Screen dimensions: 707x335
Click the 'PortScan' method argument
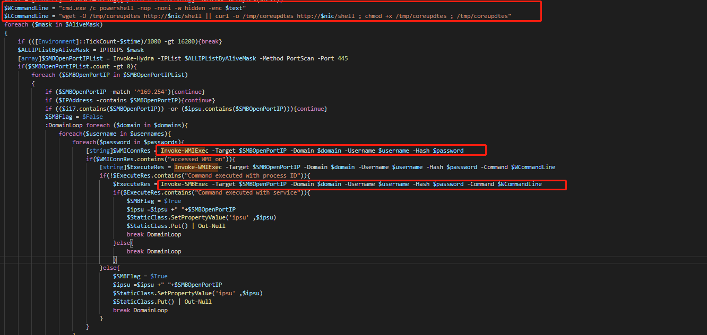(x=300, y=58)
